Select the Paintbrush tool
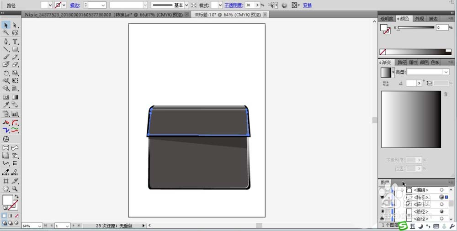 [x=5, y=57]
